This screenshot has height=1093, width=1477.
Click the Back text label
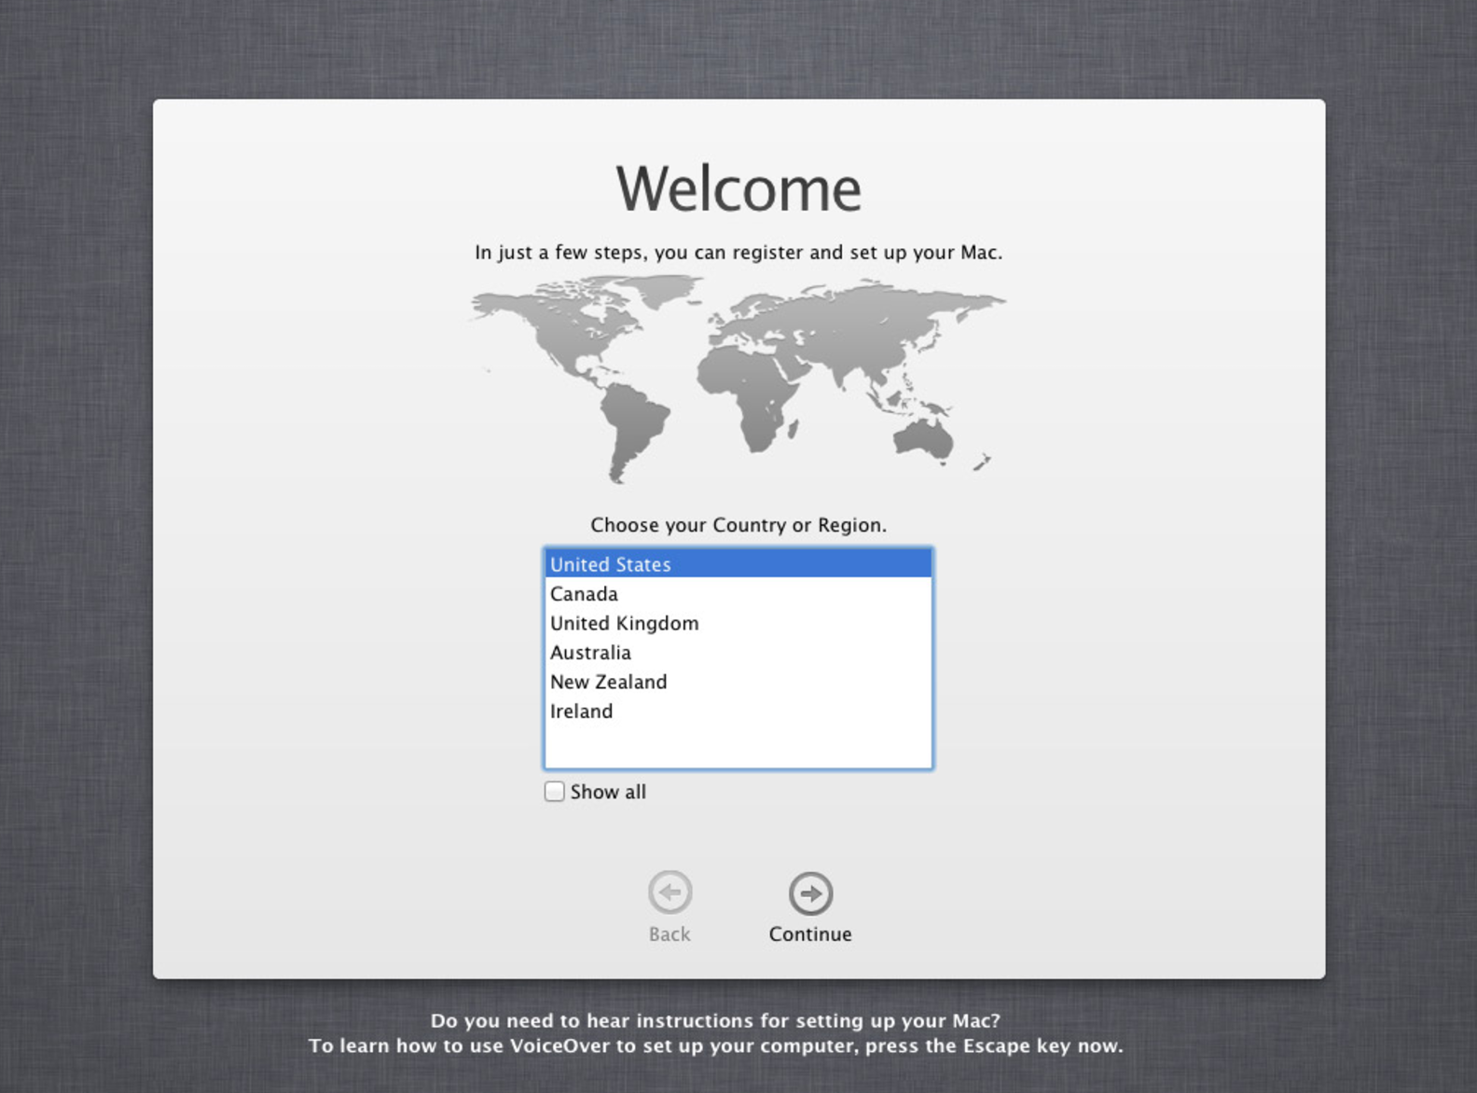[x=669, y=934]
